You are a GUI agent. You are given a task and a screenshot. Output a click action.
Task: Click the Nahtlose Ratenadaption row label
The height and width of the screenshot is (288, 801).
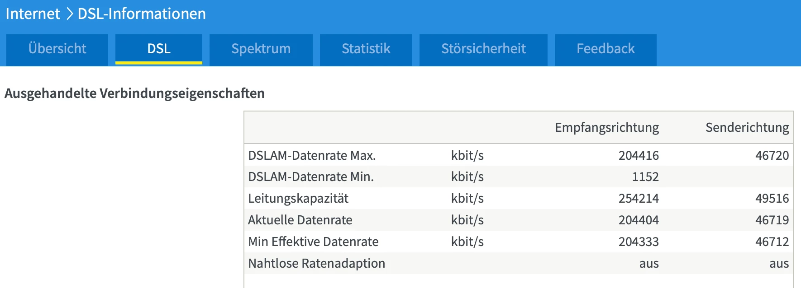coord(317,264)
